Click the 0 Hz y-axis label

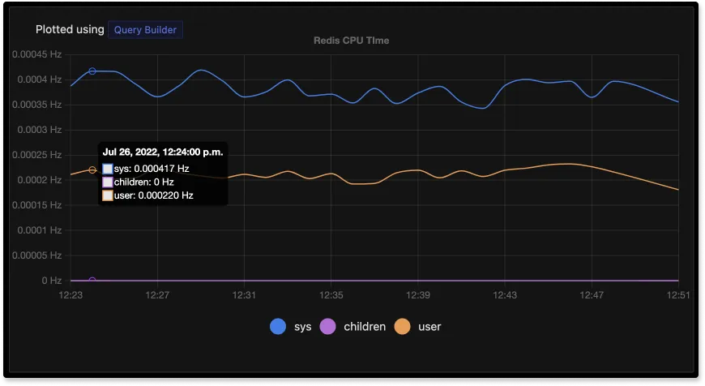pos(52,281)
